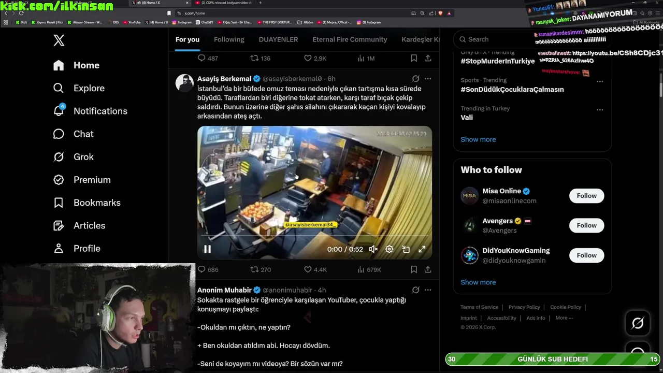
Task: Bookmark the Asayiş Berkemal post
Action: coord(414,269)
